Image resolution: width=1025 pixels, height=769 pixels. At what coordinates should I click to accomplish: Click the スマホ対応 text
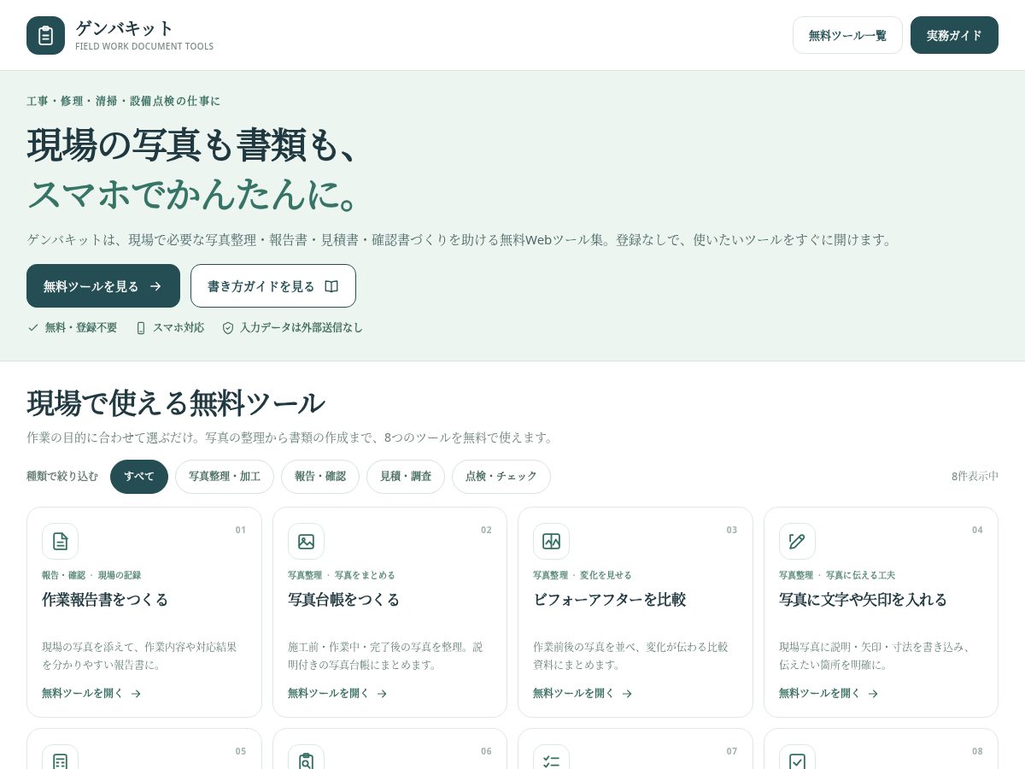179,327
